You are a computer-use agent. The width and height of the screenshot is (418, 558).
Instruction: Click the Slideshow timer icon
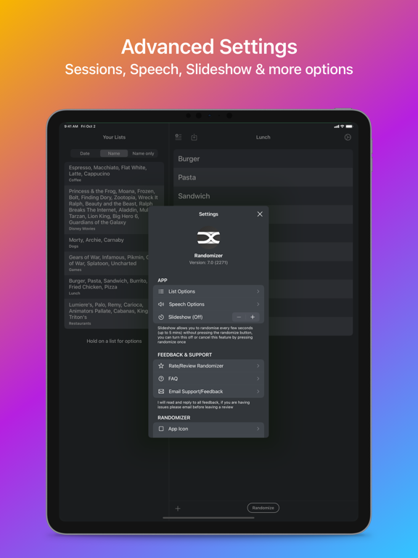tap(161, 317)
